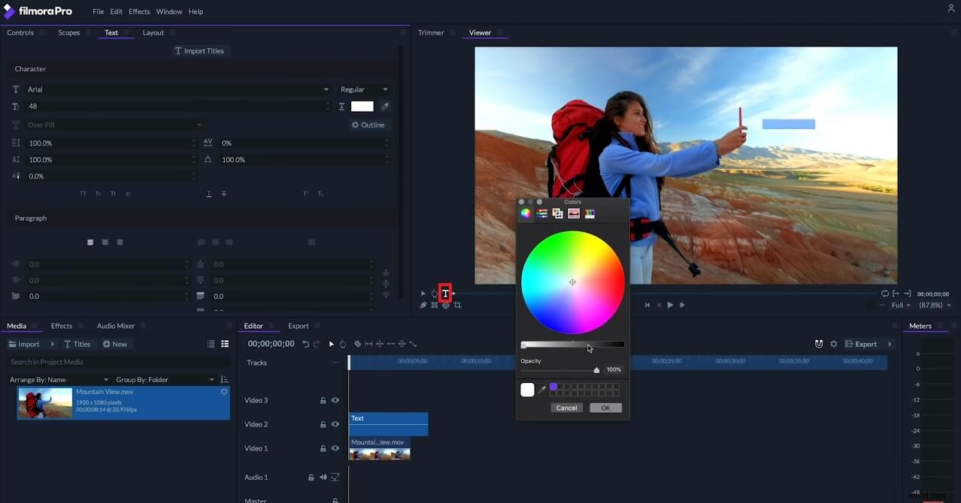Hide the Video 1 track
961x503 pixels.
click(335, 448)
